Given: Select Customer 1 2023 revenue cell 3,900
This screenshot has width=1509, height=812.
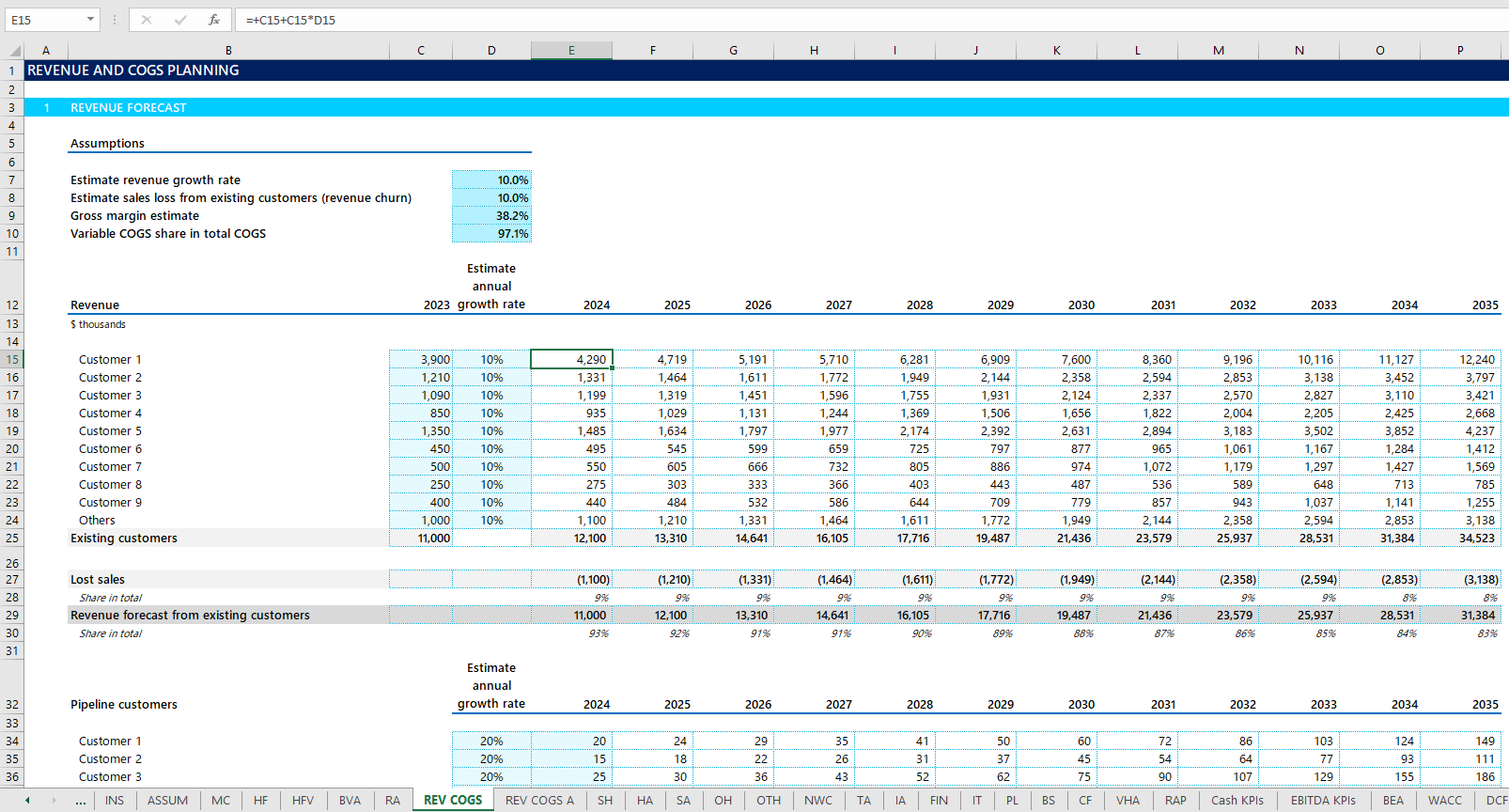Looking at the screenshot, I should pyautogui.click(x=421, y=360).
